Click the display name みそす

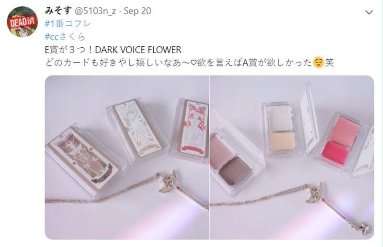(x=58, y=11)
